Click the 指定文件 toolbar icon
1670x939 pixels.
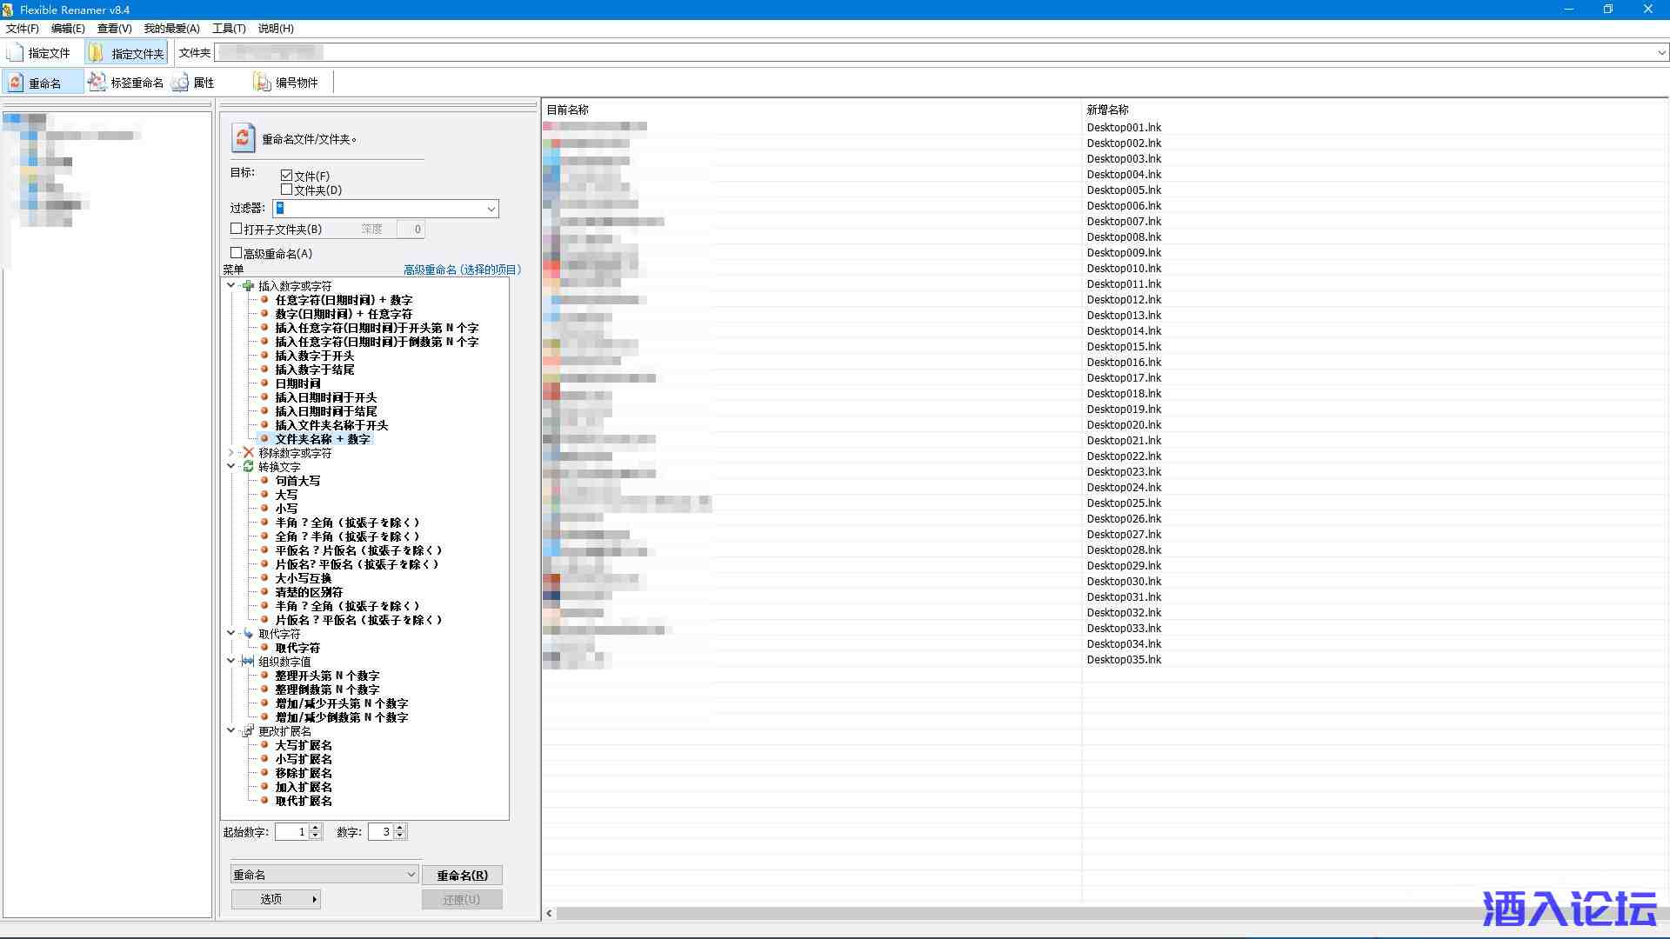[x=16, y=53]
